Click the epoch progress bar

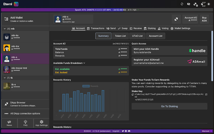[107, 10]
